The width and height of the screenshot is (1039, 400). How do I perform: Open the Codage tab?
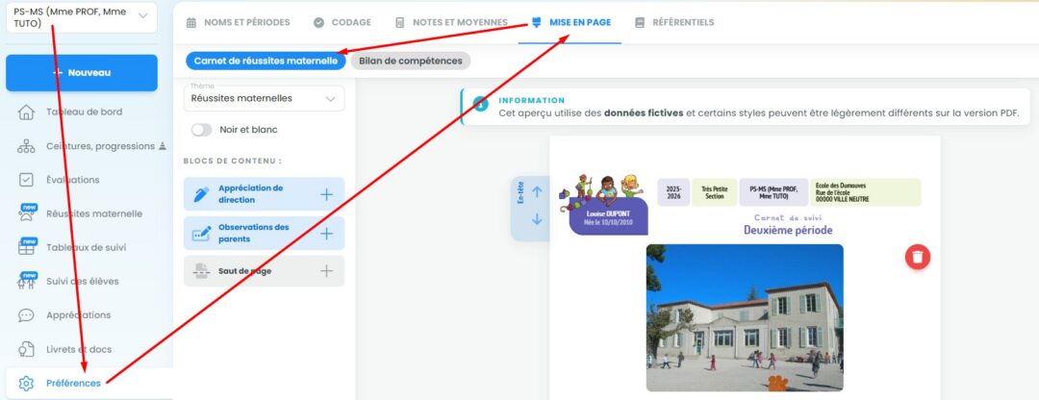pyautogui.click(x=342, y=22)
